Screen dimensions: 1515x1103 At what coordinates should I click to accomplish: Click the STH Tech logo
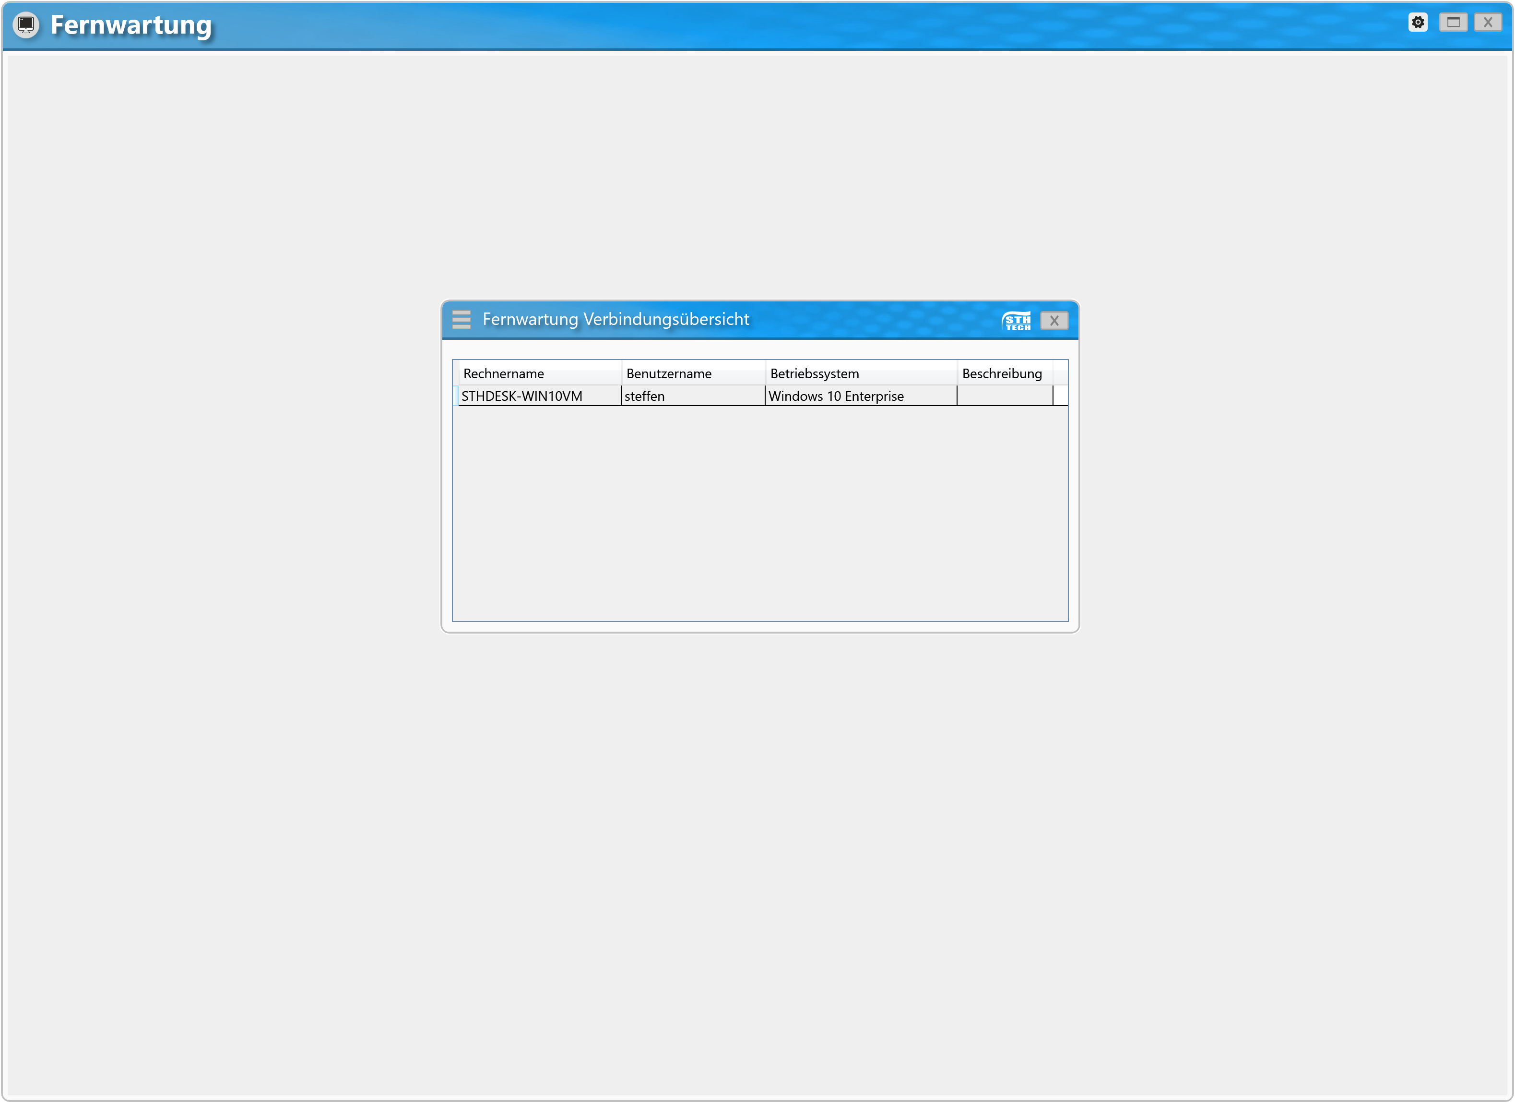tap(1017, 321)
